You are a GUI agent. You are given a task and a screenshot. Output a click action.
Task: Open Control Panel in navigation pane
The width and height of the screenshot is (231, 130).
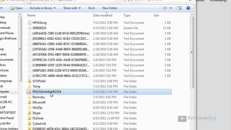tap(7, 118)
